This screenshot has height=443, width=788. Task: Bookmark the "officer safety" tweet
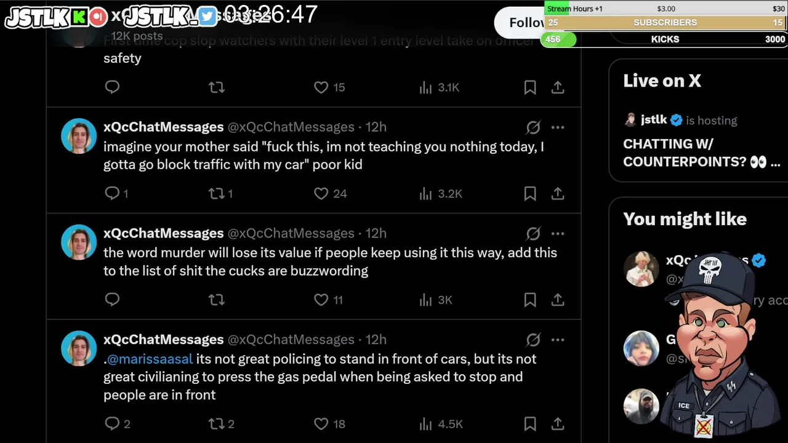pos(529,87)
